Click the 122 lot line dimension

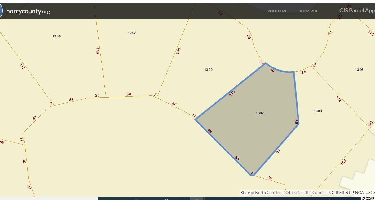pyautogui.click(x=339, y=99)
